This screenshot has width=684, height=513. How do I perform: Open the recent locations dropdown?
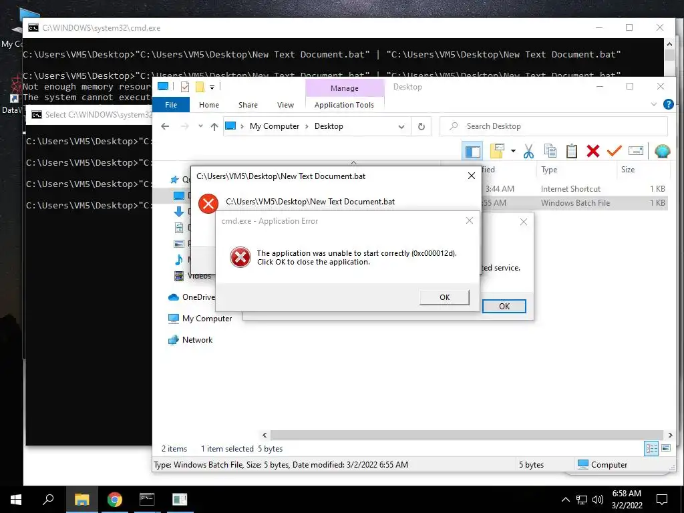(x=200, y=126)
